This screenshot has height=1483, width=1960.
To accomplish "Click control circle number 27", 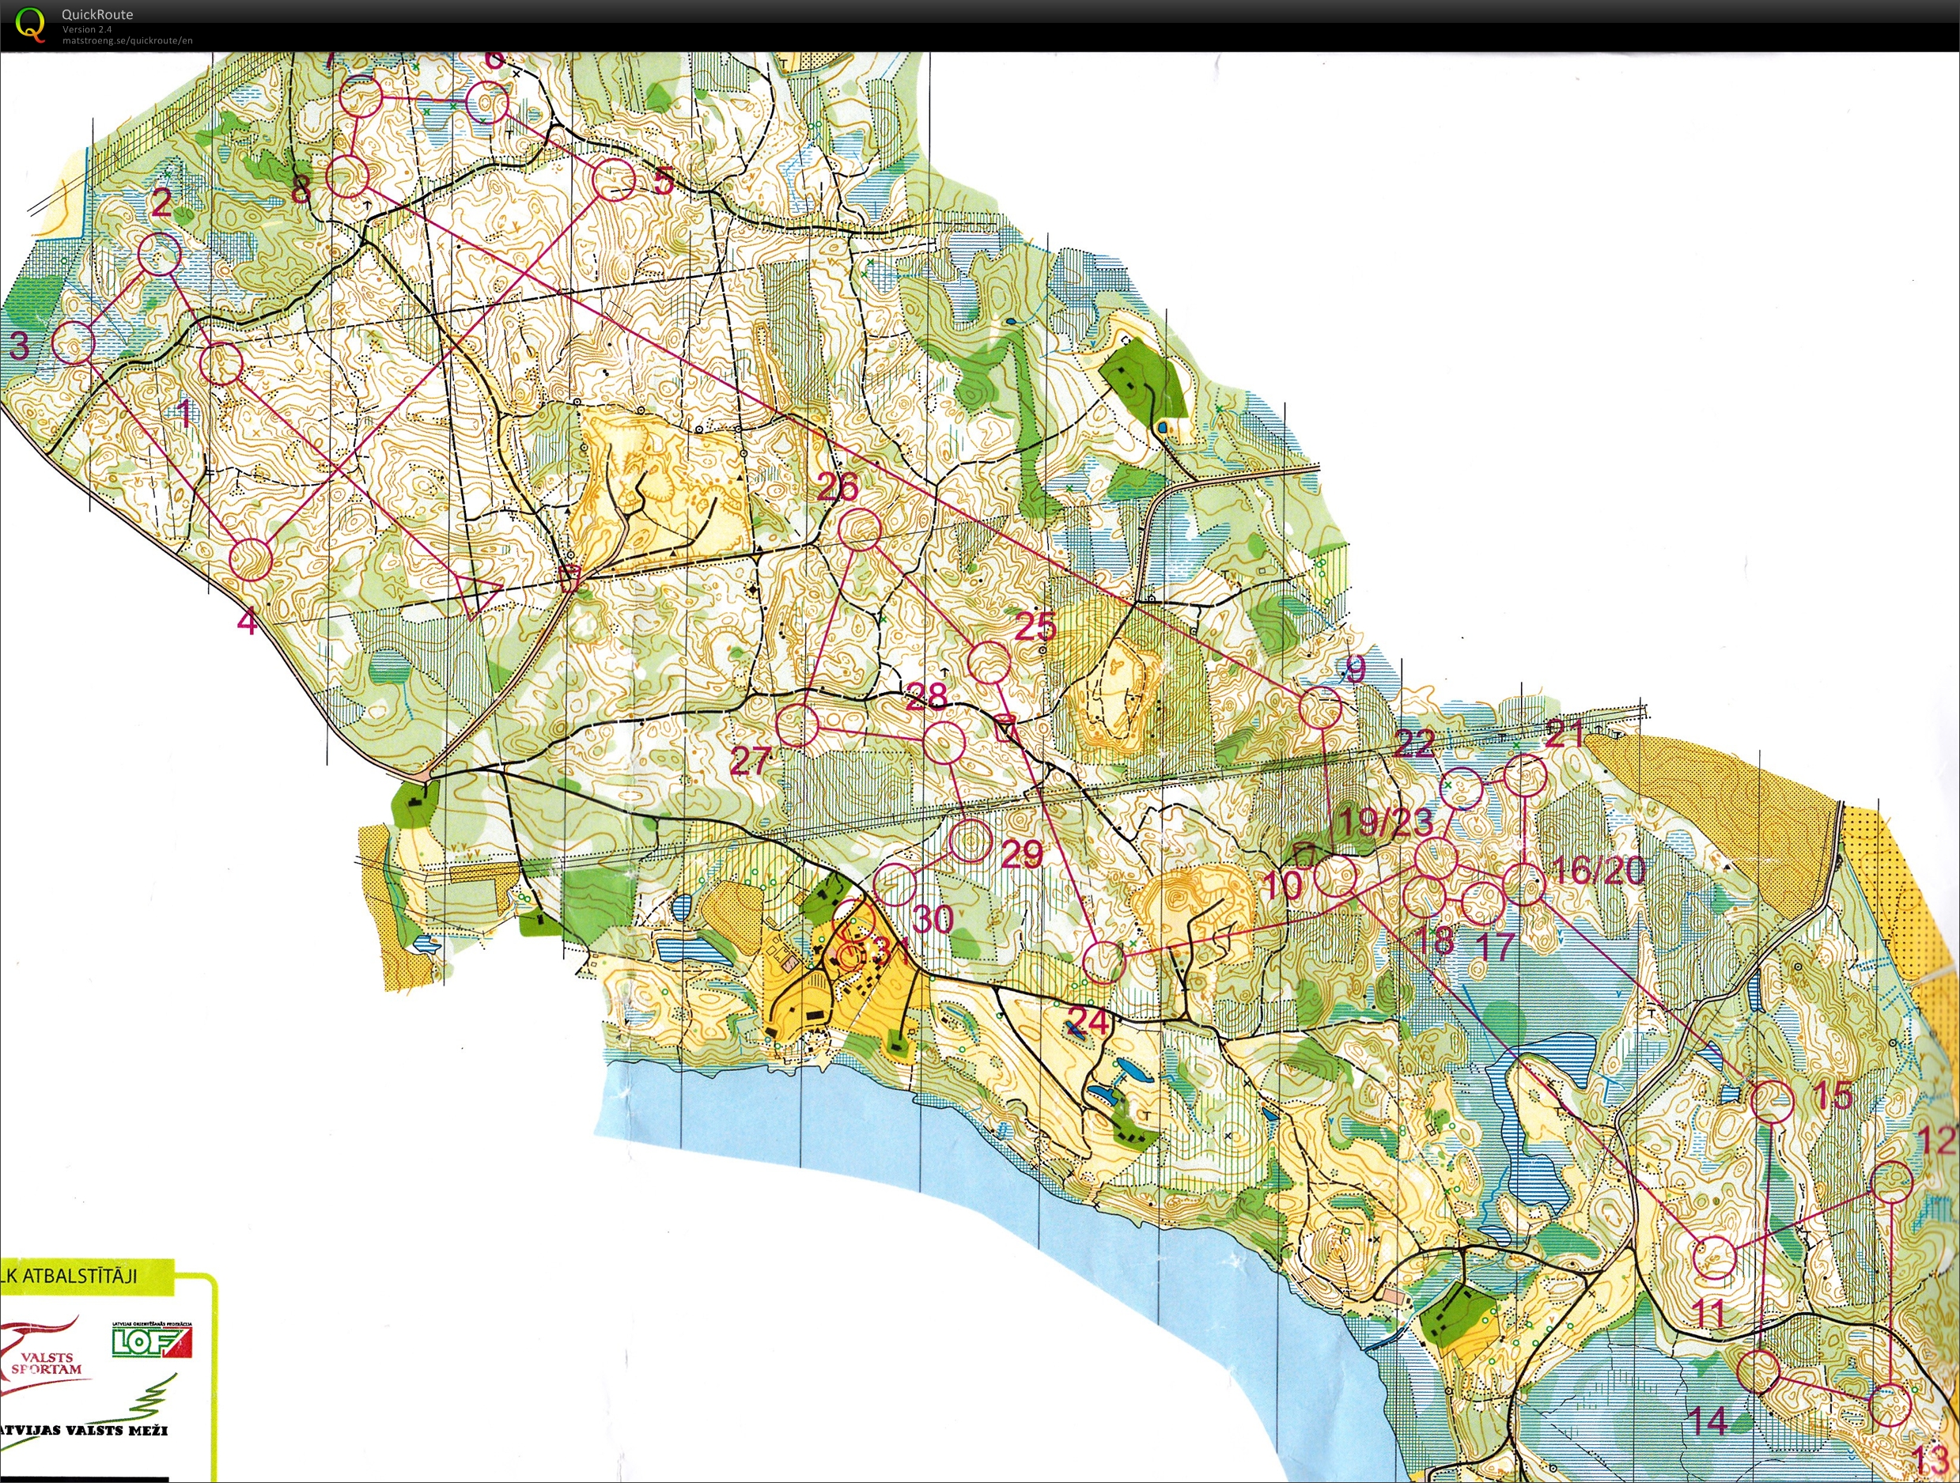I will [x=796, y=725].
